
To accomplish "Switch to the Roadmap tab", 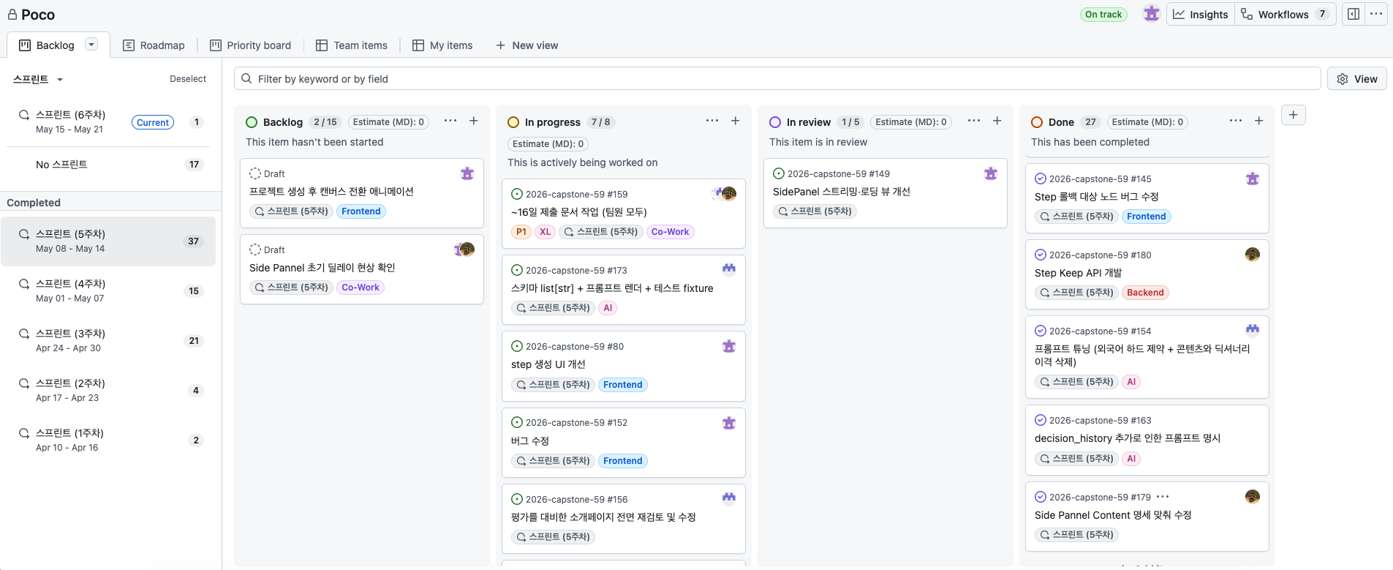I will [154, 45].
